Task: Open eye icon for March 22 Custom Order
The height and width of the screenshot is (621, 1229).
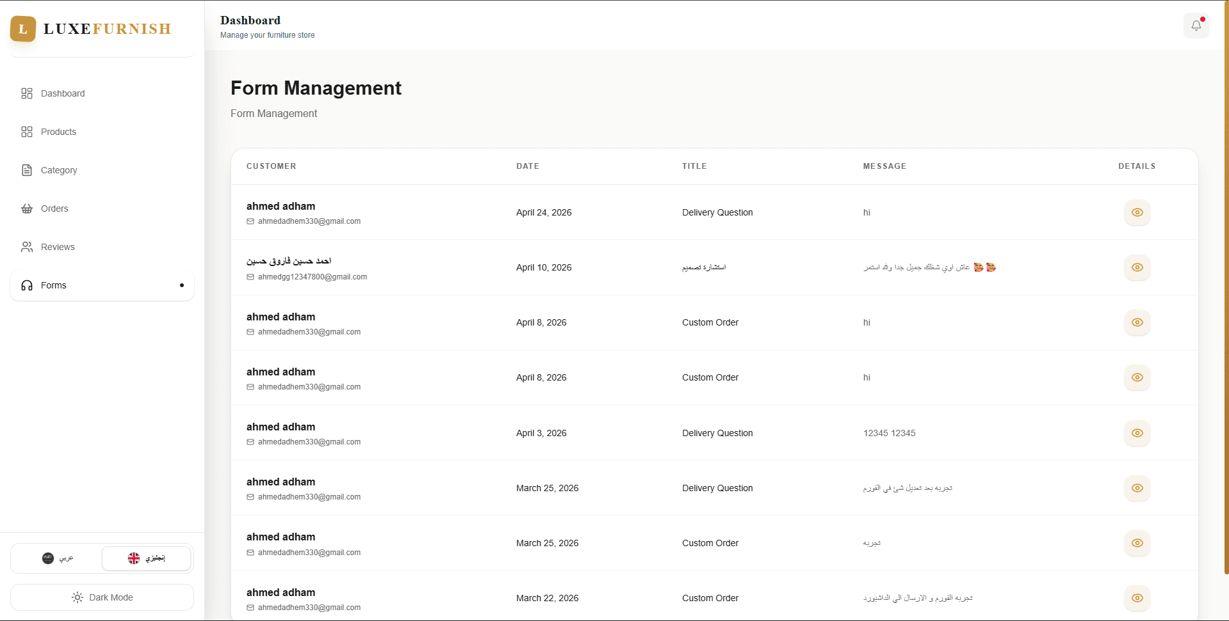Action: click(x=1137, y=598)
